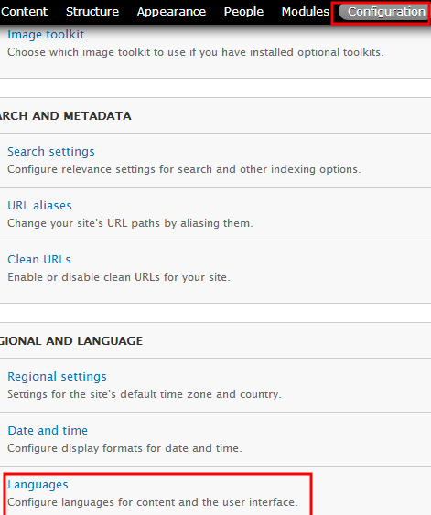Go to URL aliases settings
431x515 pixels.
pyautogui.click(x=39, y=205)
